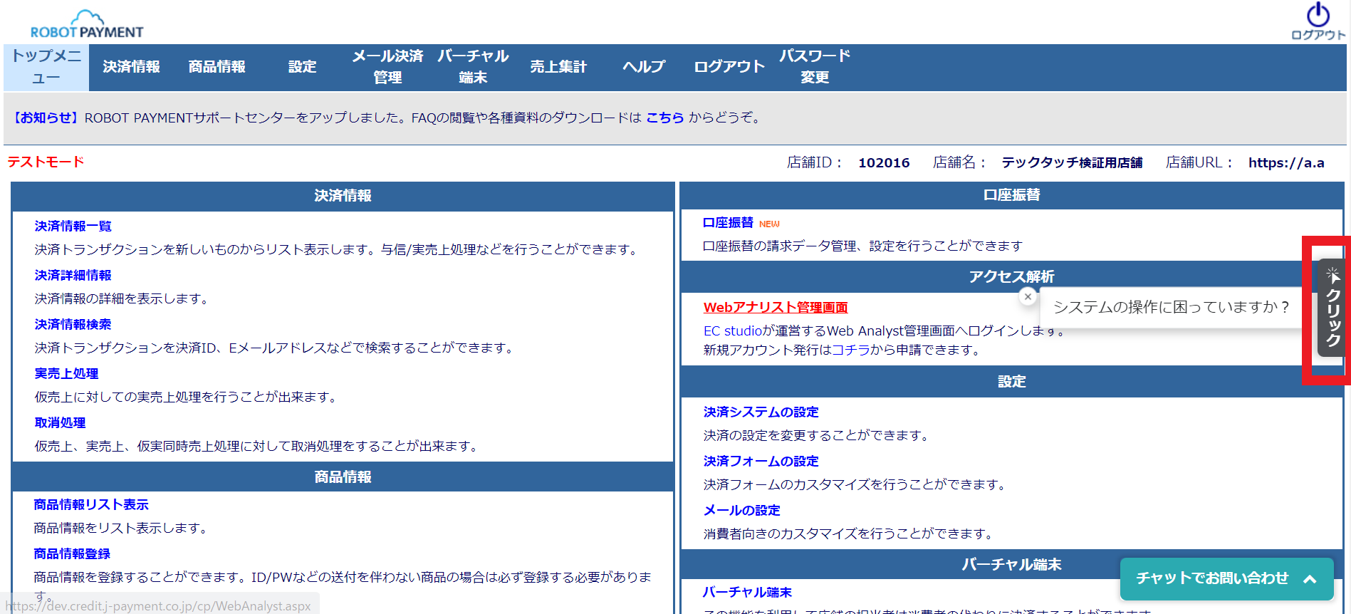Open パスワード変更 from the navigation bar

pos(814,67)
